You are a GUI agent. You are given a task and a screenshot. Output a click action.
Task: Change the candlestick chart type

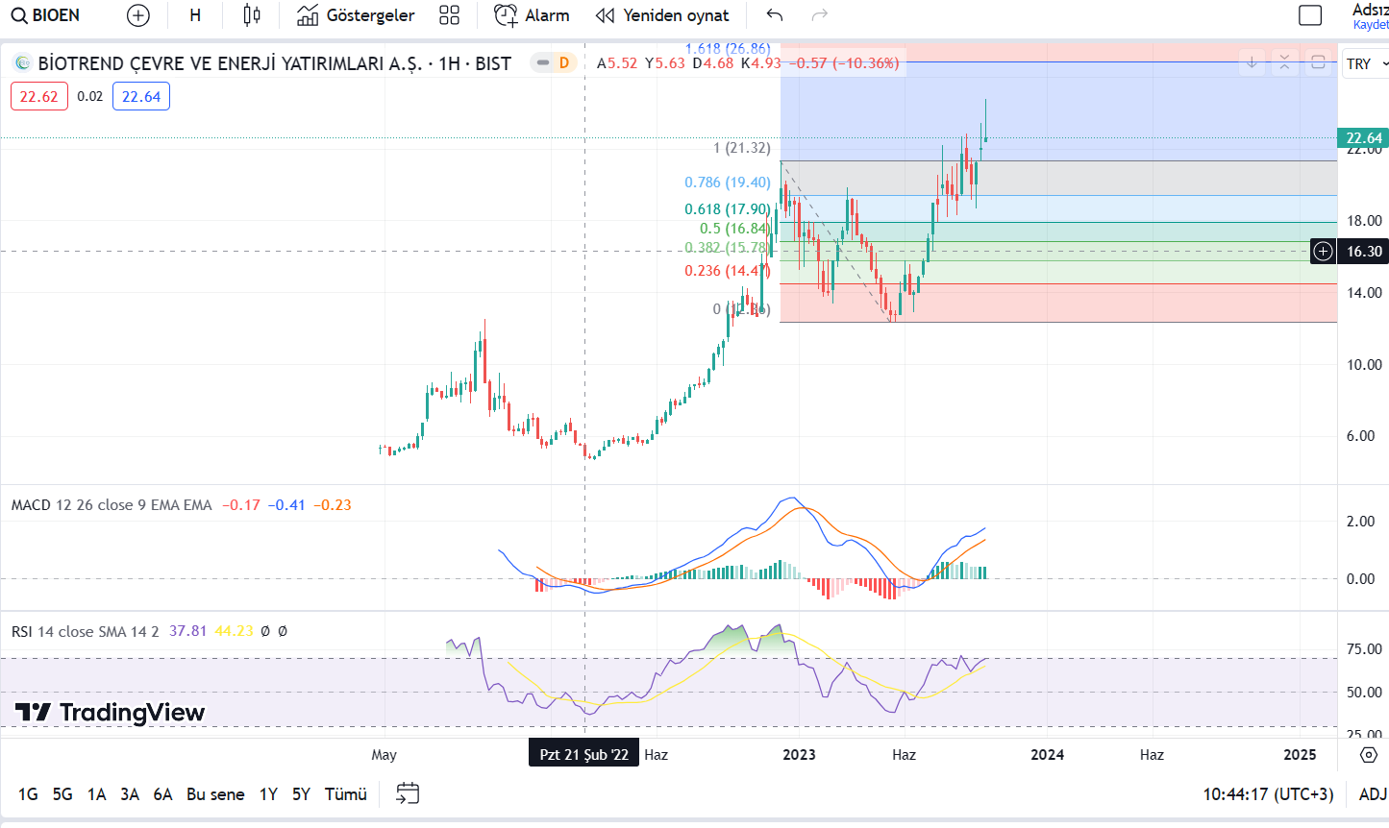pyautogui.click(x=252, y=15)
